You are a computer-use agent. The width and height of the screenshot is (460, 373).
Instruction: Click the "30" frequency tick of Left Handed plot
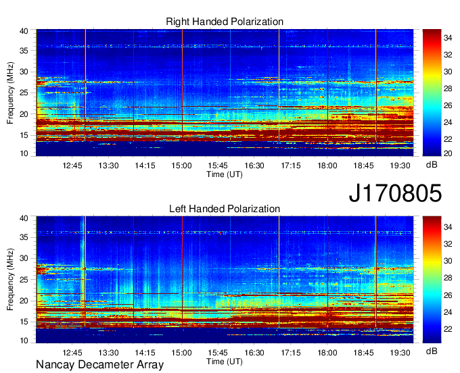(24, 258)
